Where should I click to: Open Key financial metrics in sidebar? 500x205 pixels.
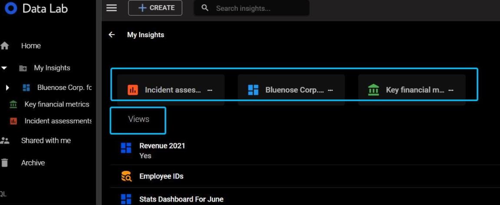(57, 104)
